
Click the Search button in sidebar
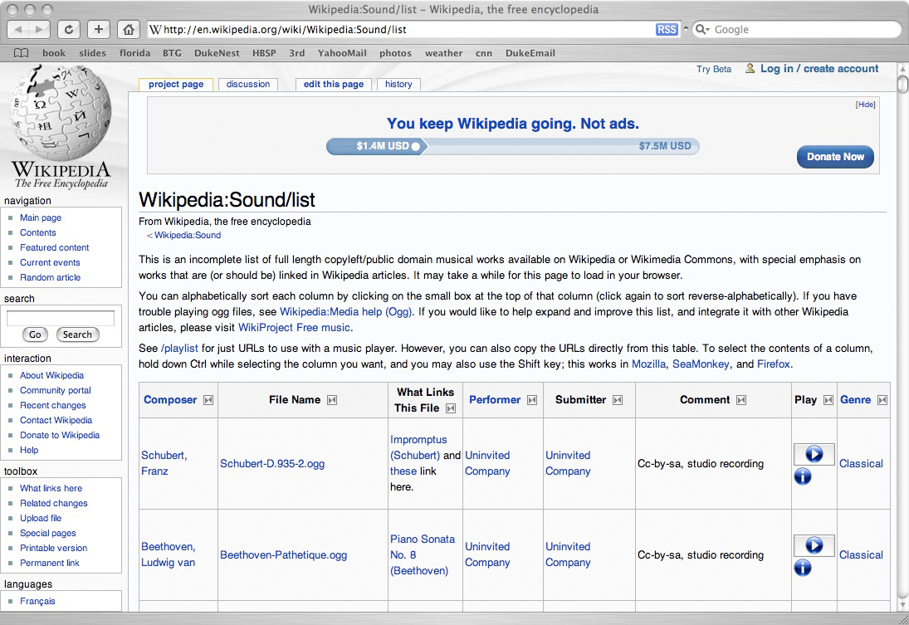(x=78, y=334)
